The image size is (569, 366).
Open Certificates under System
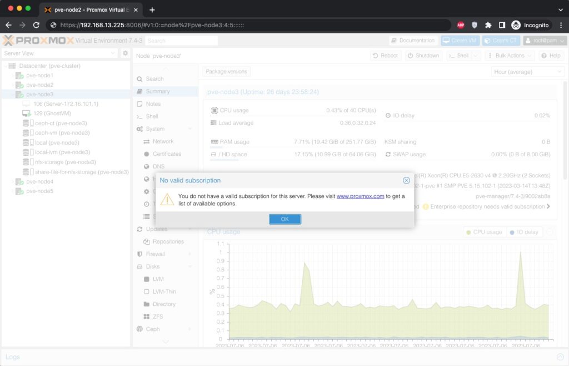coord(167,154)
